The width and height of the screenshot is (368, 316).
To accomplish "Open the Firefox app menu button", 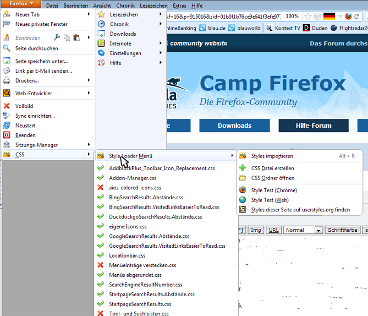I will pyautogui.click(x=21, y=3).
